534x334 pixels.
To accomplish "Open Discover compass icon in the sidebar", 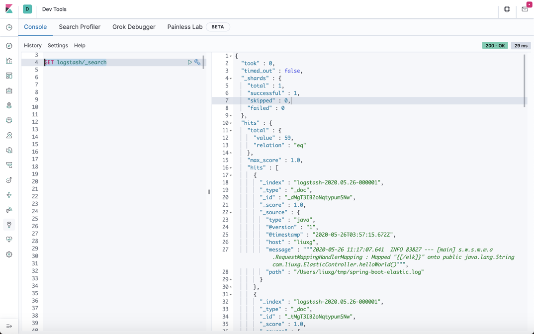I will (x=8, y=45).
